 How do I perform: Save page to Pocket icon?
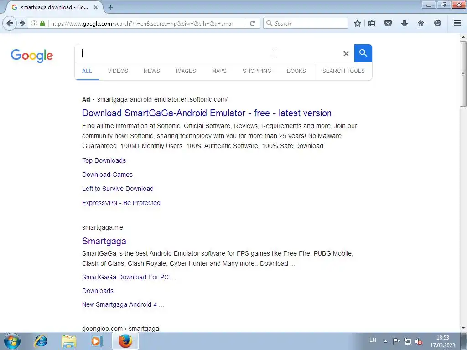(x=388, y=23)
